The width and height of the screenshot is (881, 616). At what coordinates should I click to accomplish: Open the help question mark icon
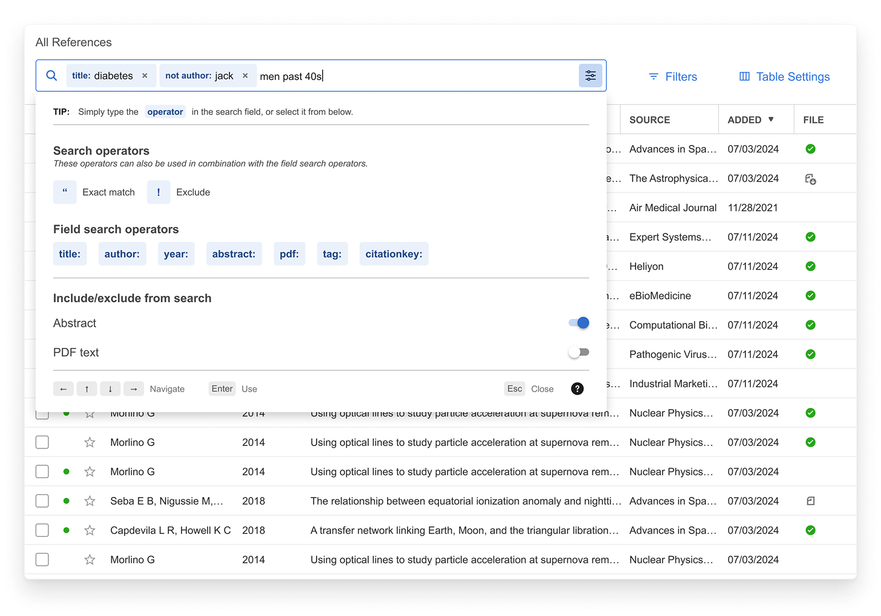pos(577,388)
